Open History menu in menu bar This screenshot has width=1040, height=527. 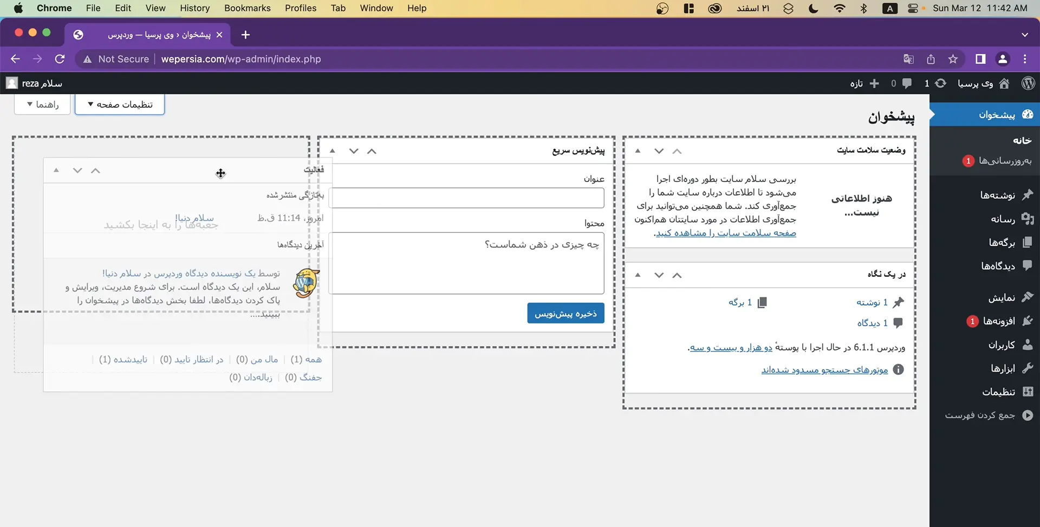(194, 8)
